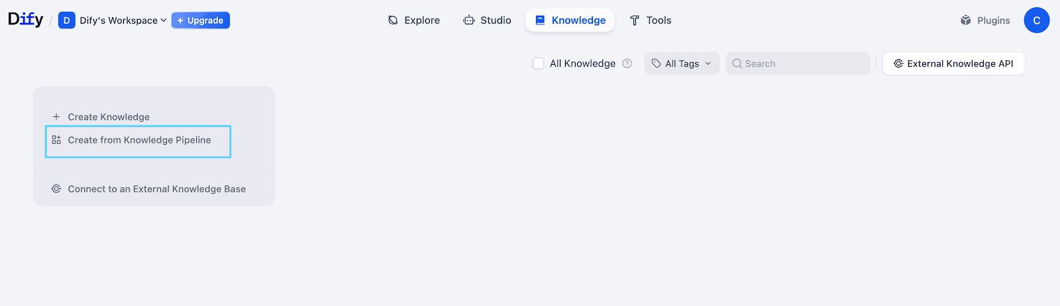Screen dimensions: 1060x306
Task: Switch to the Explore tab
Action: pos(414,20)
